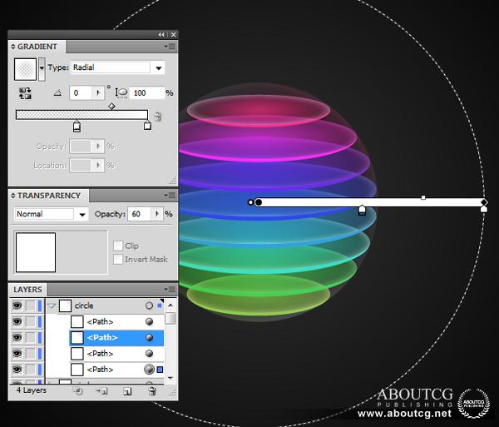Image resolution: width=499 pixels, height=427 pixels.
Task: Click the gradient angle input field
Action: point(81,93)
